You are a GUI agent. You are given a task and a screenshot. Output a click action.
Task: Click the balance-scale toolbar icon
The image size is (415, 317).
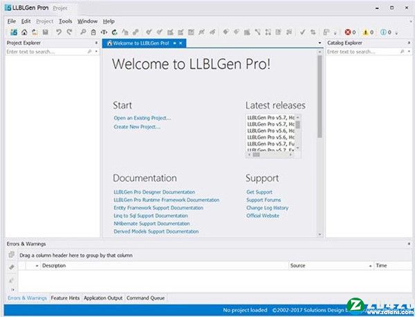coord(104,32)
